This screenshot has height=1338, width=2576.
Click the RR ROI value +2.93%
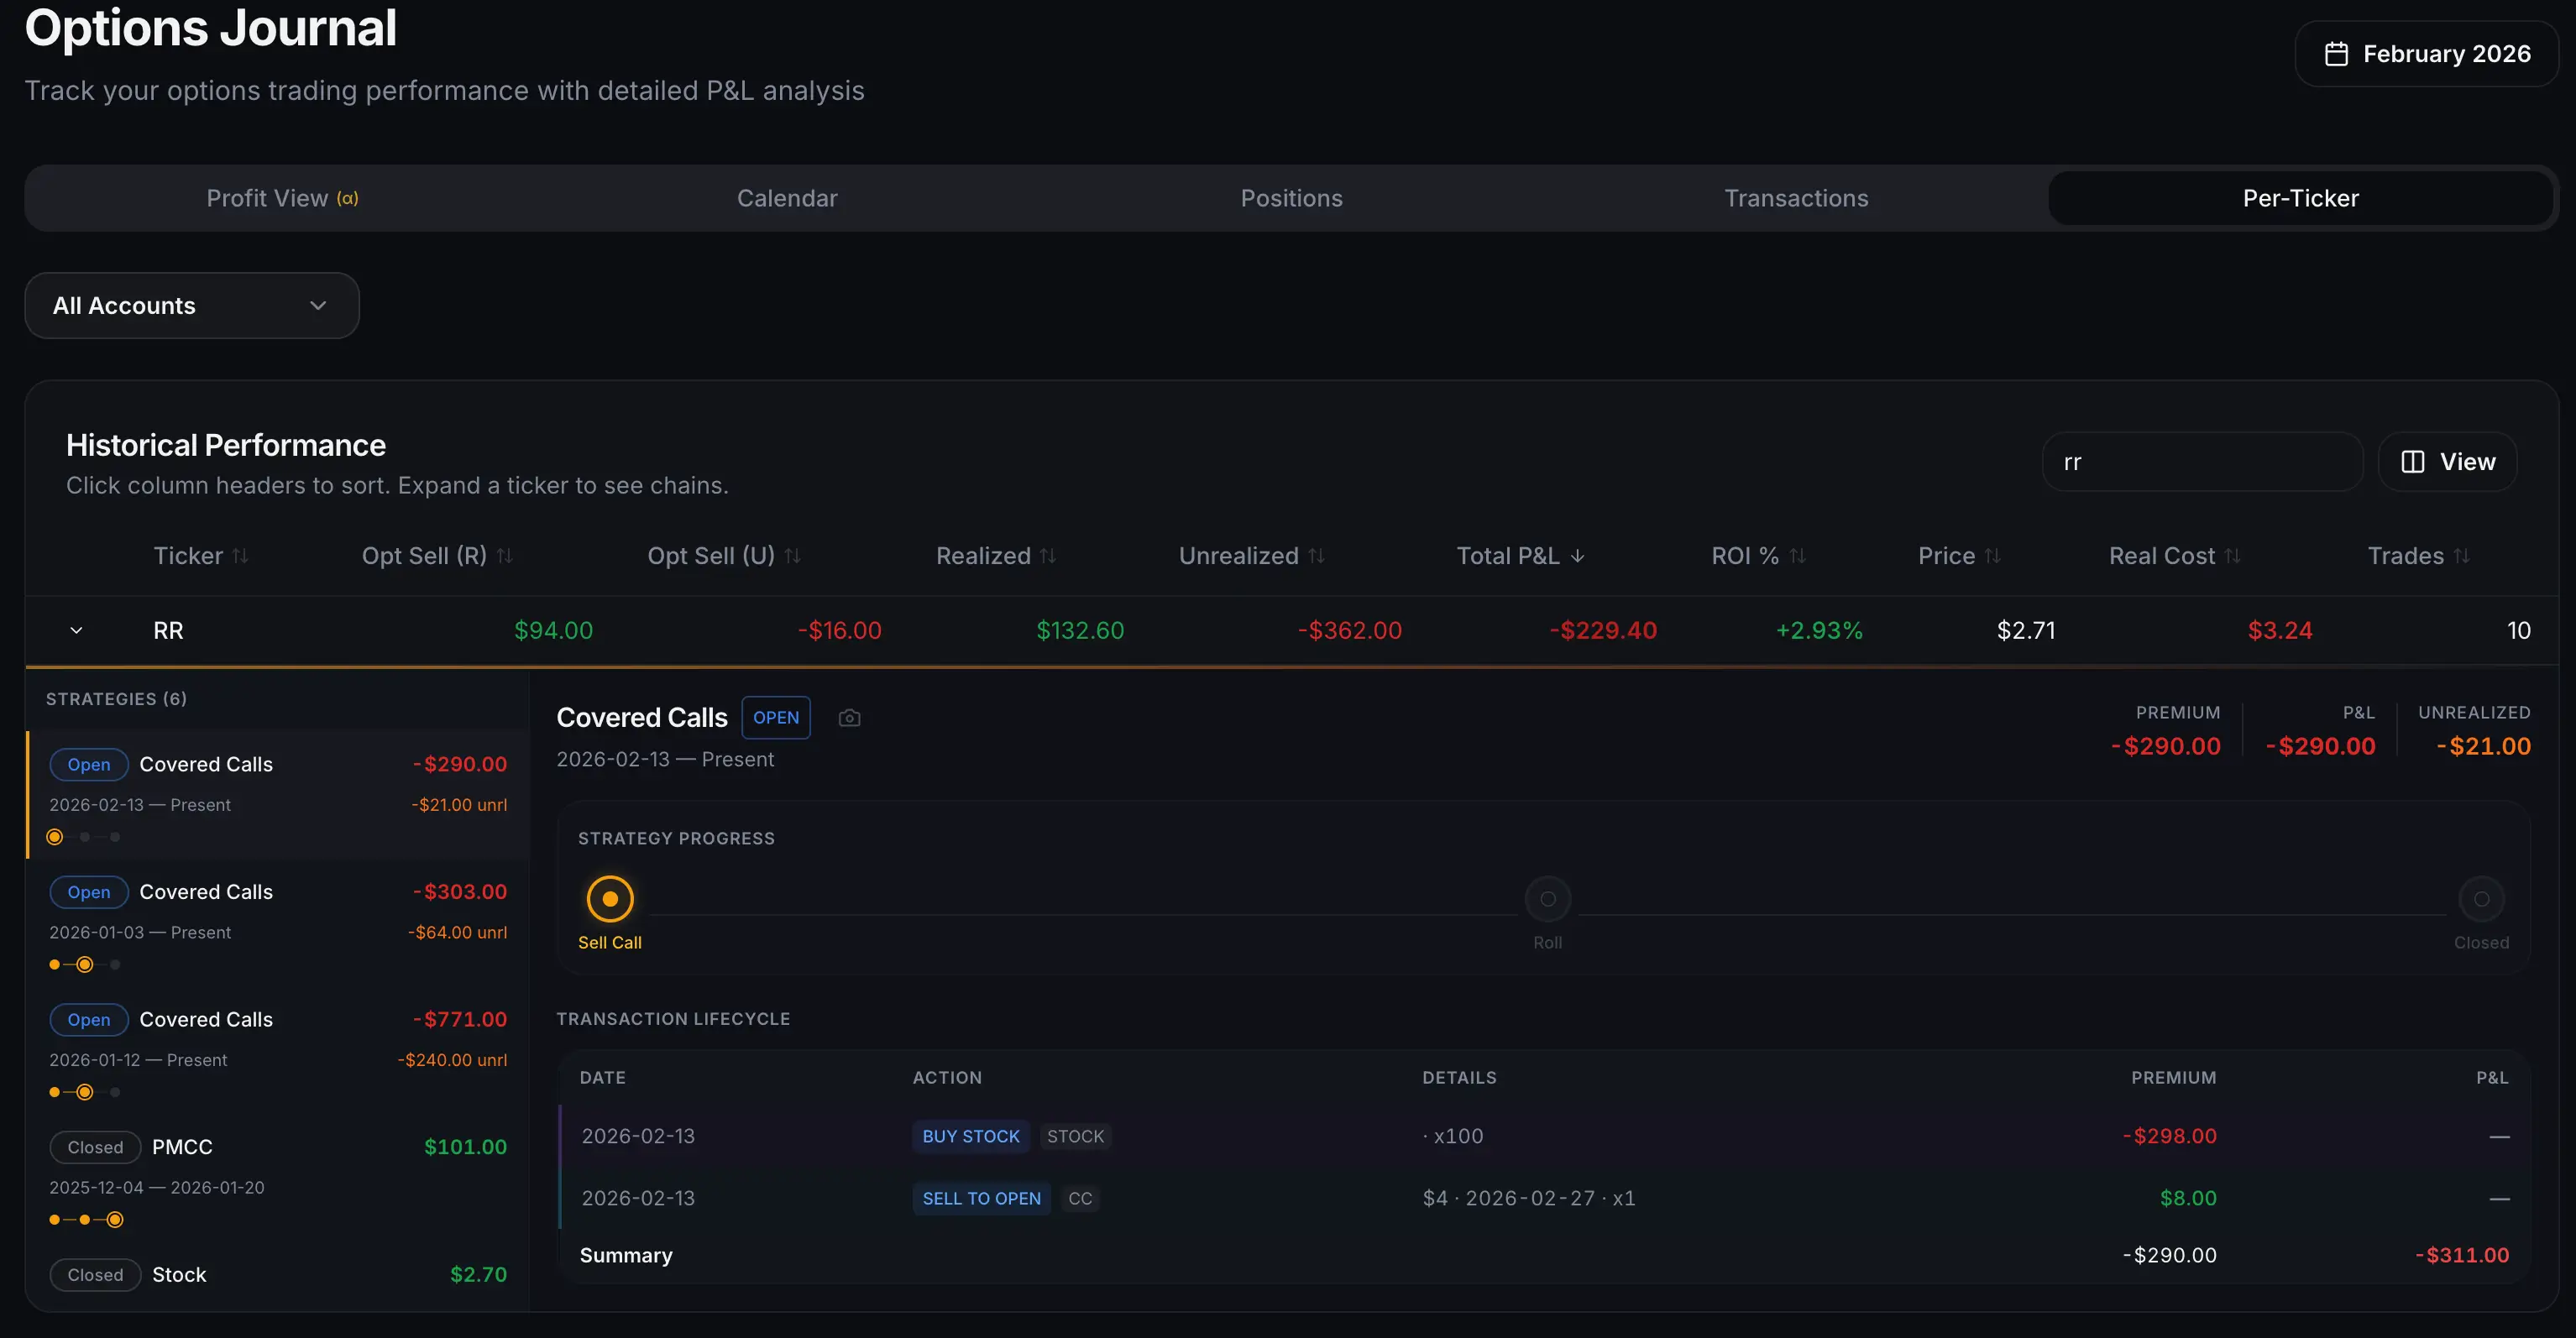pos(1819,631)
